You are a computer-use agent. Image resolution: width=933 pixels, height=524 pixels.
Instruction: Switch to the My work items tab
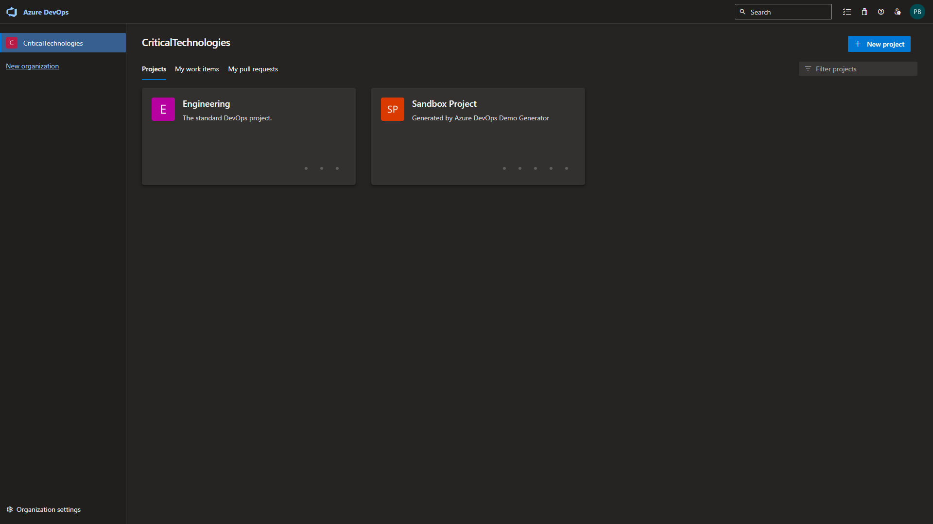click(196, 69)
